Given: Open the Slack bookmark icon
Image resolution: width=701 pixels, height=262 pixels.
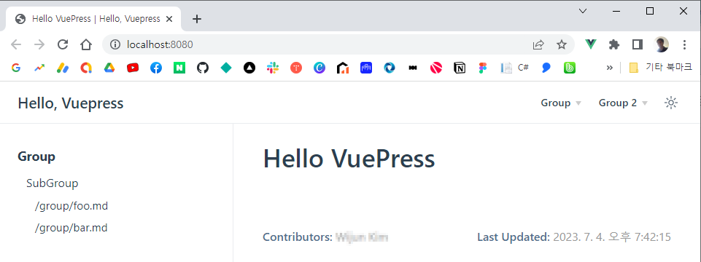Looking at the screenshot, I should [x=273, y=68].
